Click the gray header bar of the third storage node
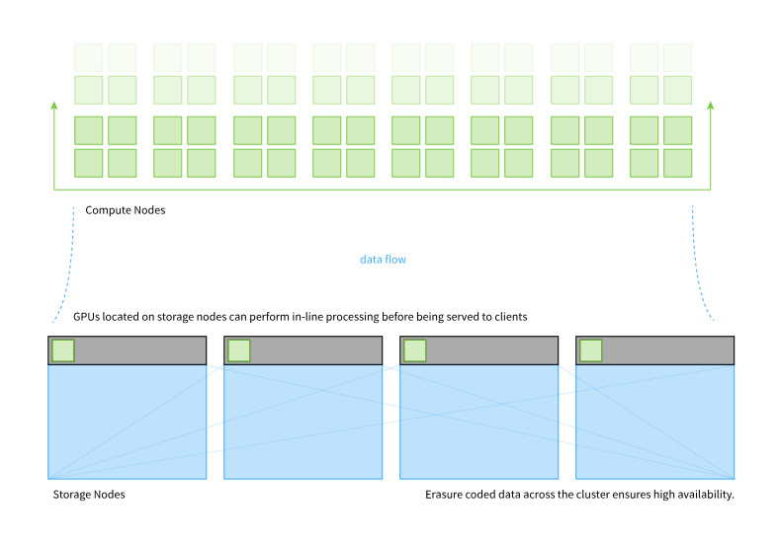The image size is (780, 544). coord(479,350)
